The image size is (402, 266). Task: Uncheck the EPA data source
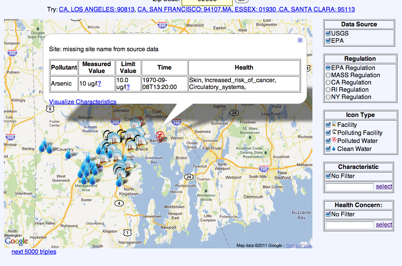(328, 41)
